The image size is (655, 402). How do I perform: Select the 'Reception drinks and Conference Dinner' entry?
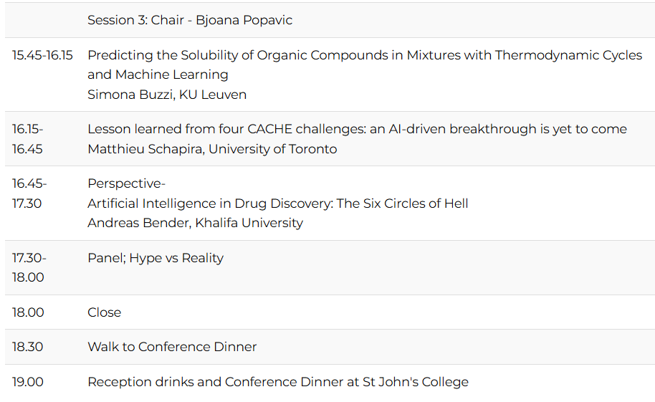(x=277, y=382)
